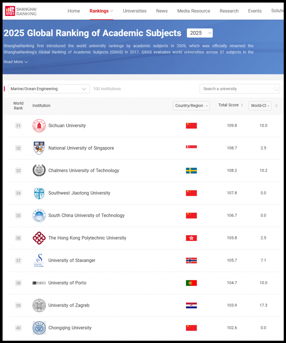
Task: Expand the Read More description
Action: point(16,62)
